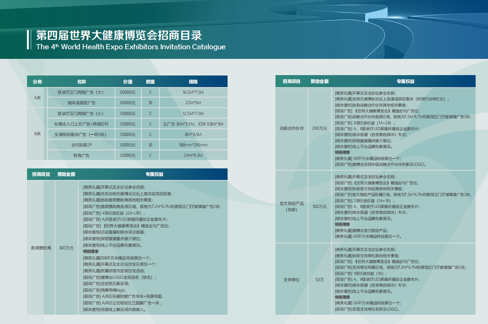Click the 墙体连接馆广告 name cell
The height and width of the screenshot is (324, 488).
82,103
